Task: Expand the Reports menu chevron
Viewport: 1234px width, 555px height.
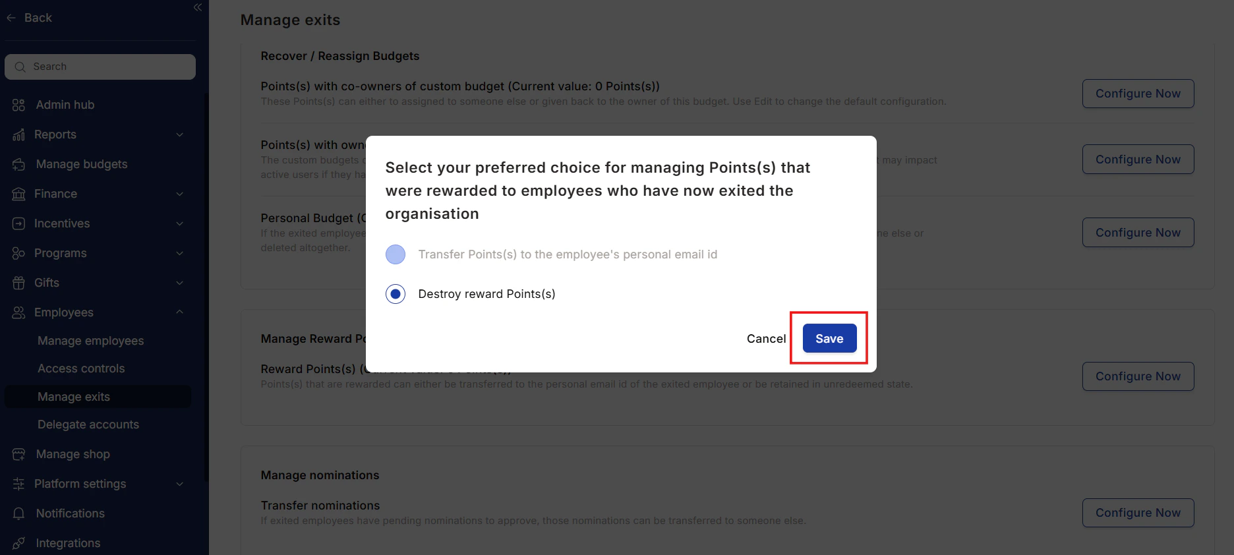Action: pos(180,134)
